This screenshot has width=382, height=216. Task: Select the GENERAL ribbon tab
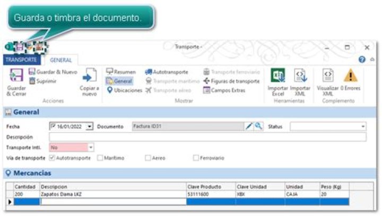click(60, 60)
